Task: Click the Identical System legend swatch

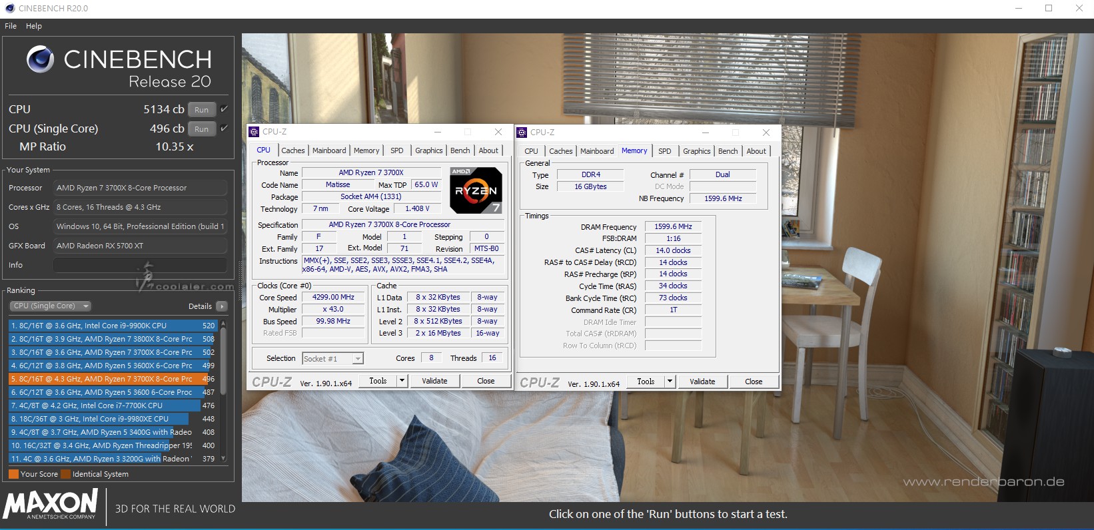Action: [65, 474]
